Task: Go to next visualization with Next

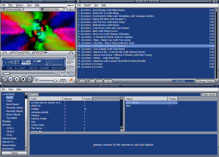Action: click(24, 53)
